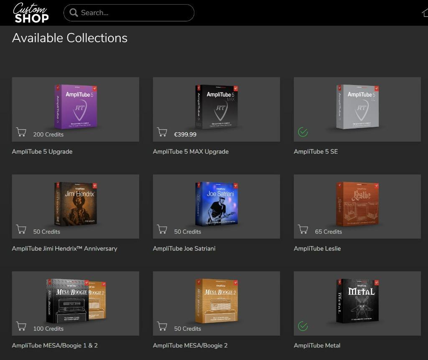Viewport: 428px width, 360px height.
Task: Open the home icon at top right
Action: (x=425, y=13)
